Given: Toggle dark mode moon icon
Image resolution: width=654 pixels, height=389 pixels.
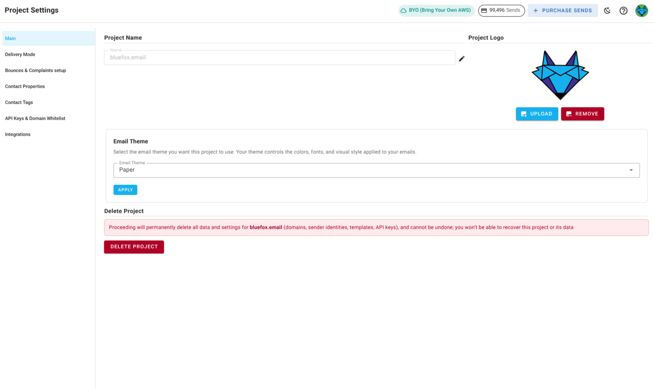Looking at the screenshot, I should (607, 11).
